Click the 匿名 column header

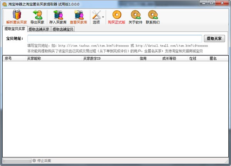(218, 58)
